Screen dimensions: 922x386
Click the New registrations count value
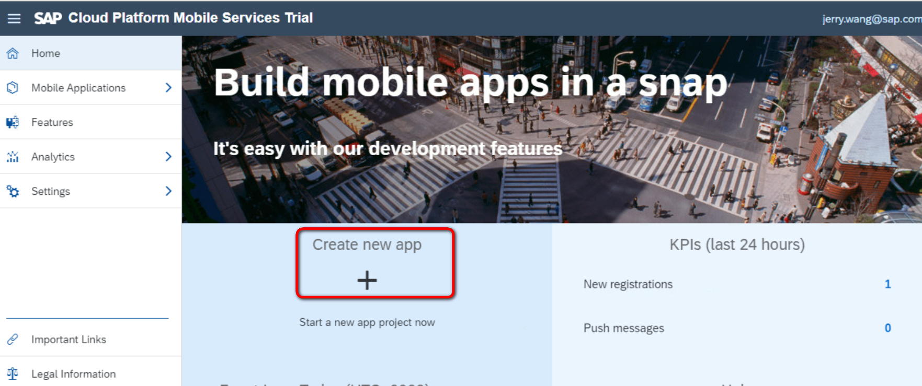tap(887, 284)
